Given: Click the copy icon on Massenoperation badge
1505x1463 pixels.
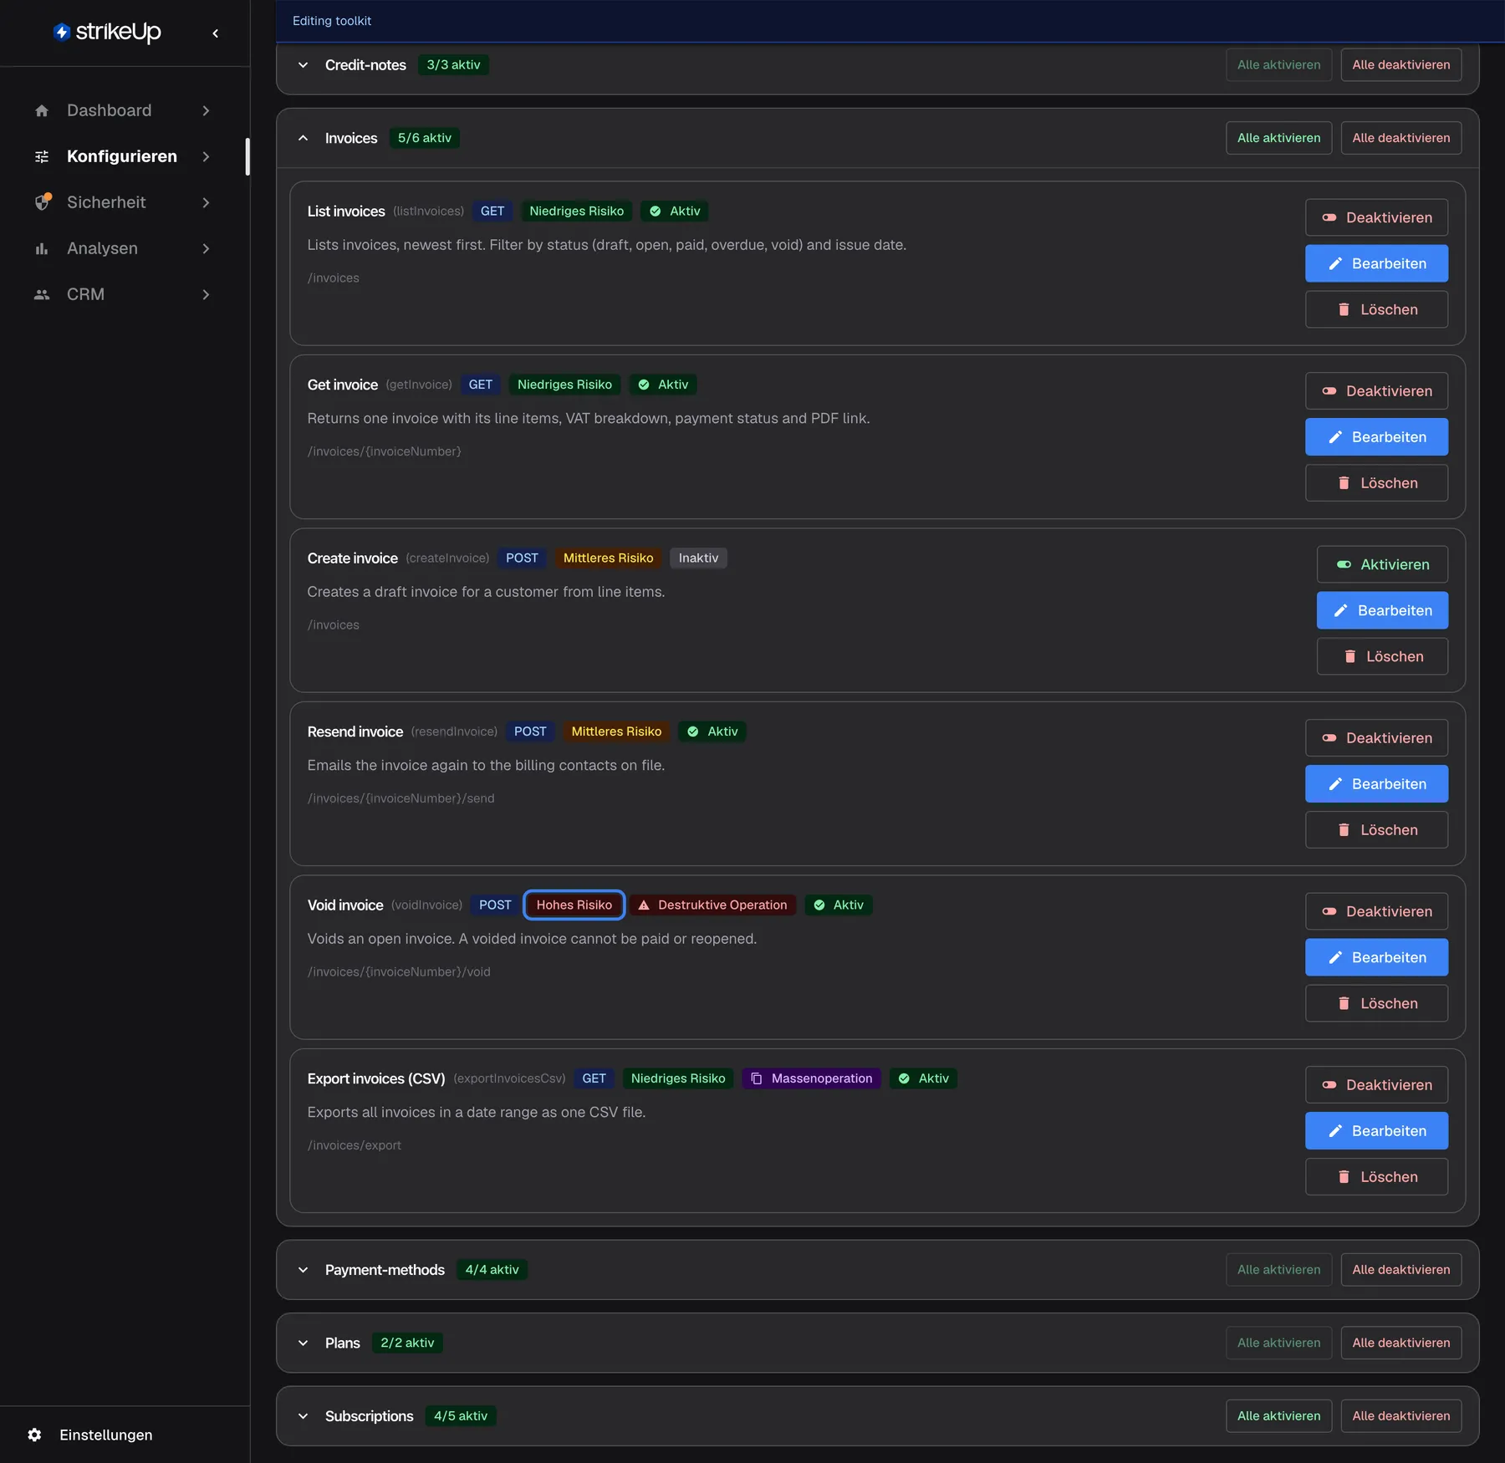Looking at the screenshot, I should pyautogui.click(x=757, y=1078).
